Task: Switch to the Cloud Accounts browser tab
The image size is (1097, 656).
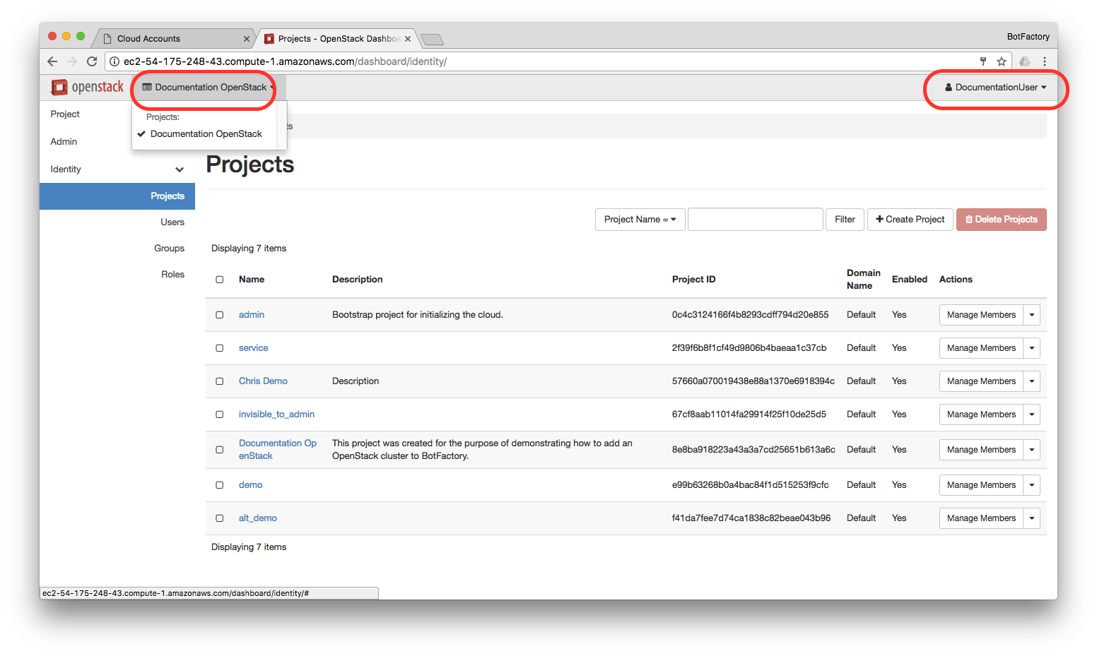Action: click(x=174, y=39)
